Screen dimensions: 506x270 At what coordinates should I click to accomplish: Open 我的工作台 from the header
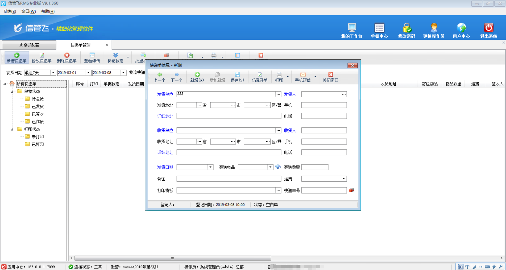click(352, 28)
